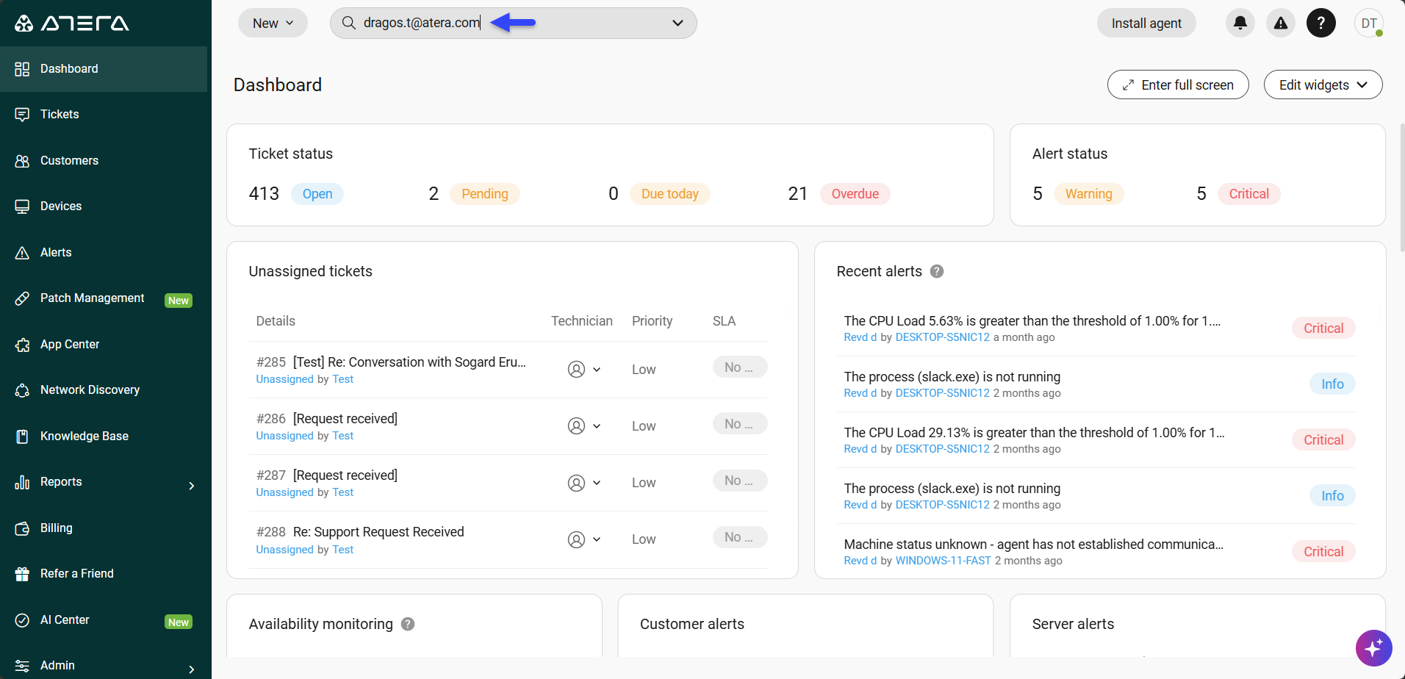The width and height of the screenshot is (1405, 679).
Task: Open the AI assistant floating button
Action: (x=1373, y=648)
